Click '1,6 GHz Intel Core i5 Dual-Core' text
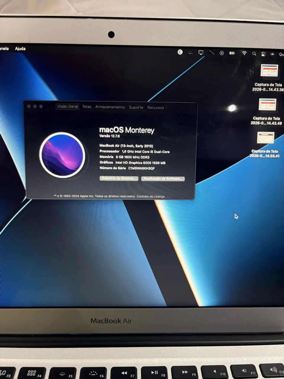Image resolution: width=284 pixels, height=379 pixels. [x=146, y=152]
